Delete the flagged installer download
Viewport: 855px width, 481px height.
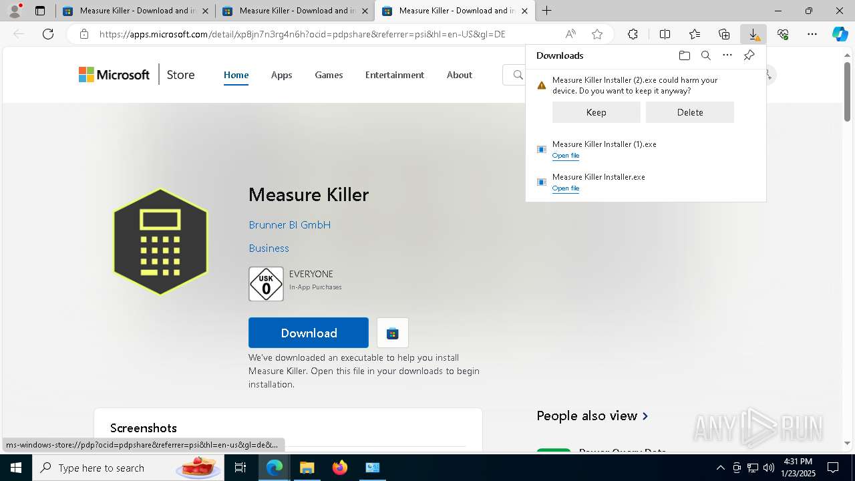point(690,112)
